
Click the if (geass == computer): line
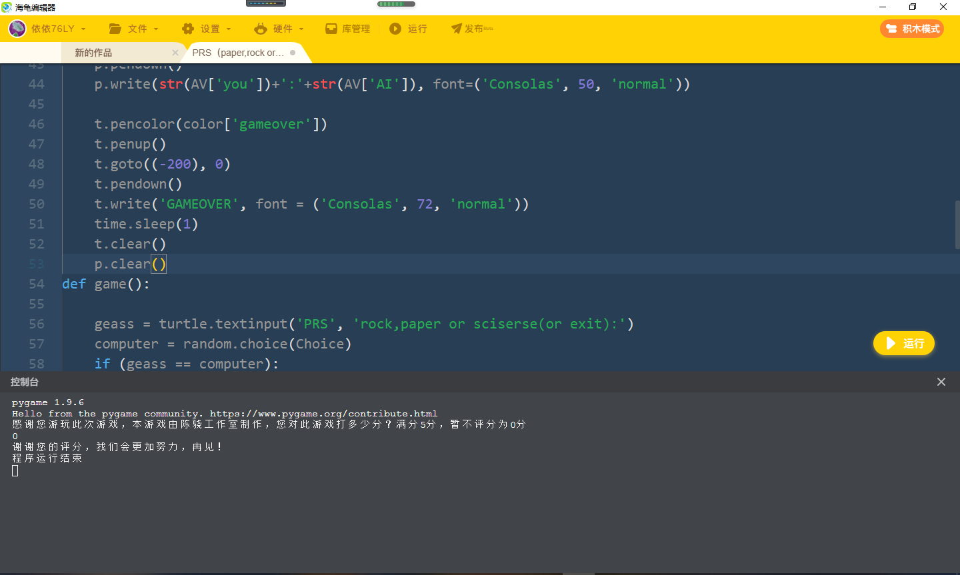point(187,364)
